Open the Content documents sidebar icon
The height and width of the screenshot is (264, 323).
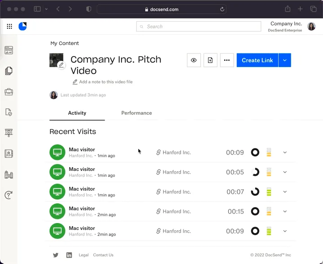point(9,71)
